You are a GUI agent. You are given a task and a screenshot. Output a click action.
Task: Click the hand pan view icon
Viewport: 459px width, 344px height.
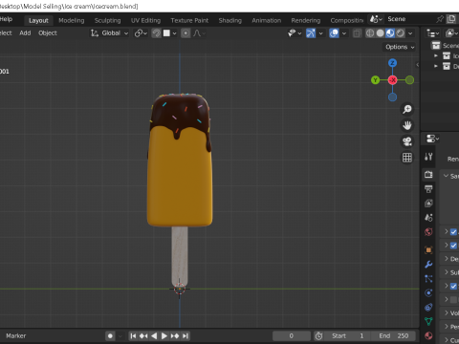click(x=407, y=125)
